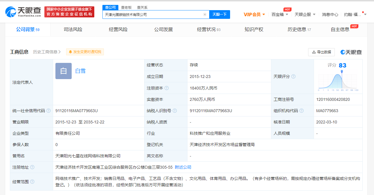374x195 pixels.
Task: Select the organization code MA0779663
Action: pos(327,111)
